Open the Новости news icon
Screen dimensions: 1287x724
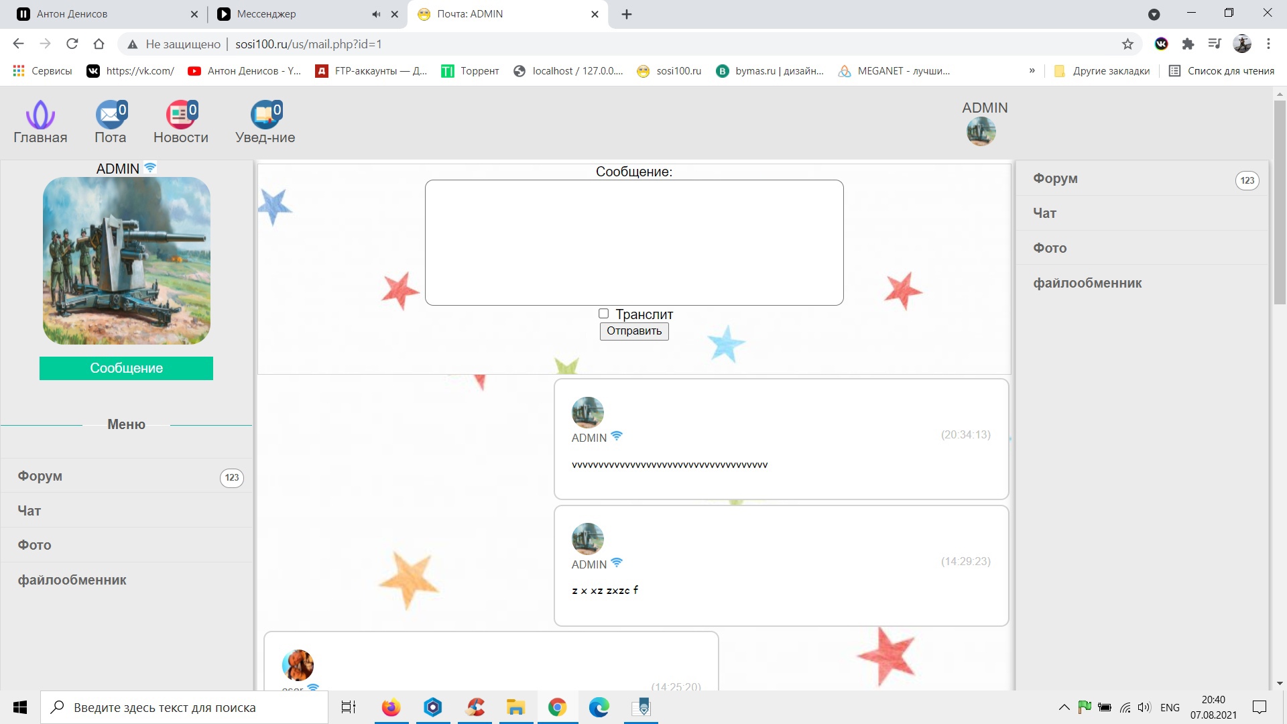coord(180,115)
